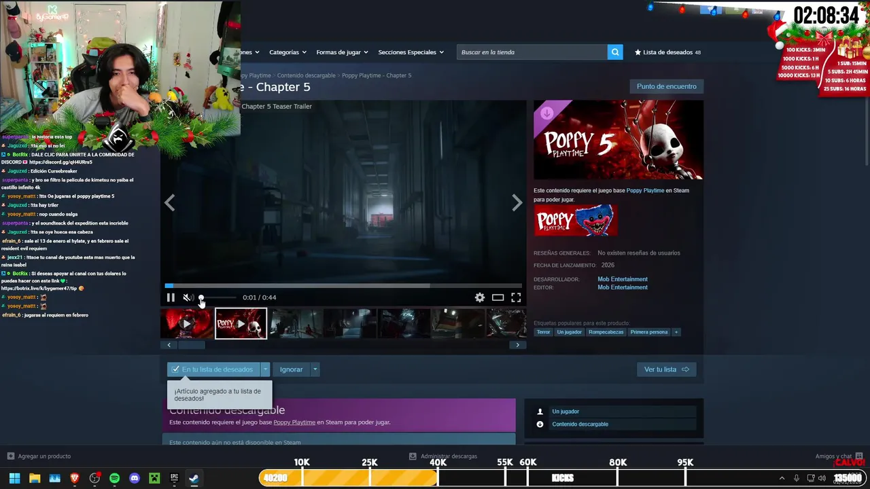
Task: Select the Rompecabezas tag
Action: pos(606,332)
